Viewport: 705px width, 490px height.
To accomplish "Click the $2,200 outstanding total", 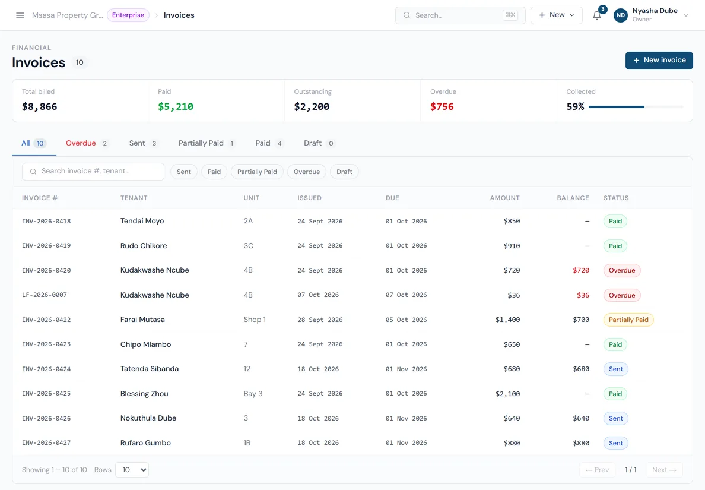I will [x=312, y=107].
